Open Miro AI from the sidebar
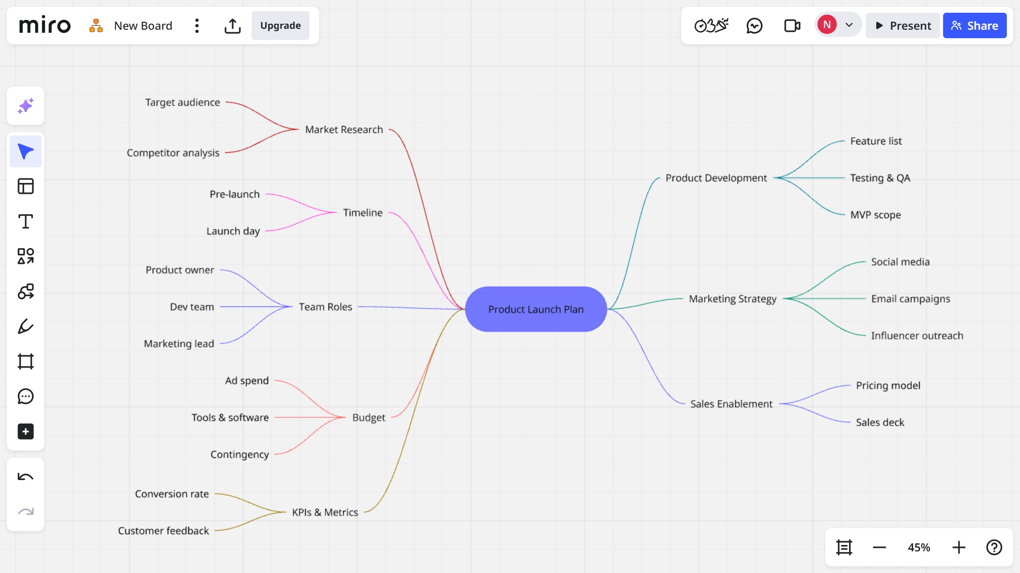Image resolution: width=1020 pixels, height=573 pixels. click(25, 106)
